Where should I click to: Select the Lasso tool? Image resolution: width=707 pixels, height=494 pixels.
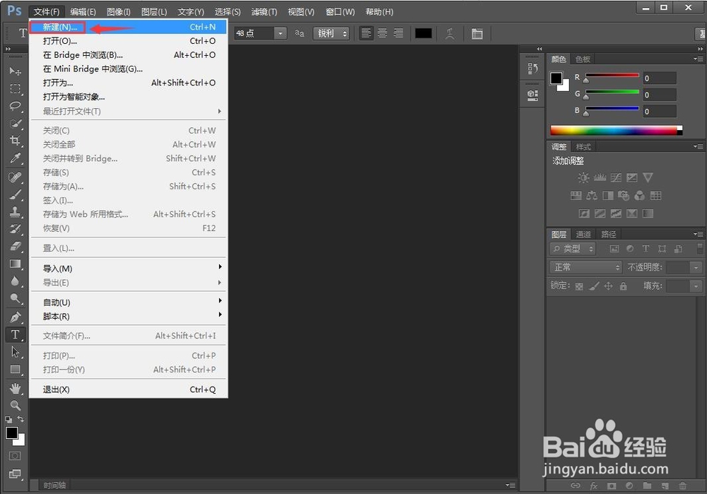(x=16, y=107)
